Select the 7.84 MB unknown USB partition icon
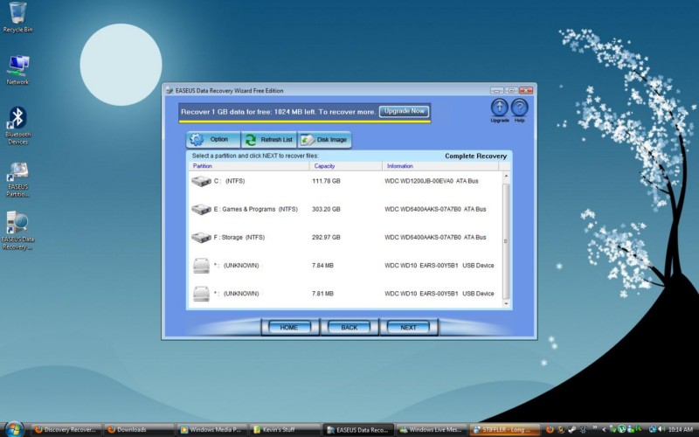Image resolution: width=699 pixels, height=437 pixels. tap(201, 266)
